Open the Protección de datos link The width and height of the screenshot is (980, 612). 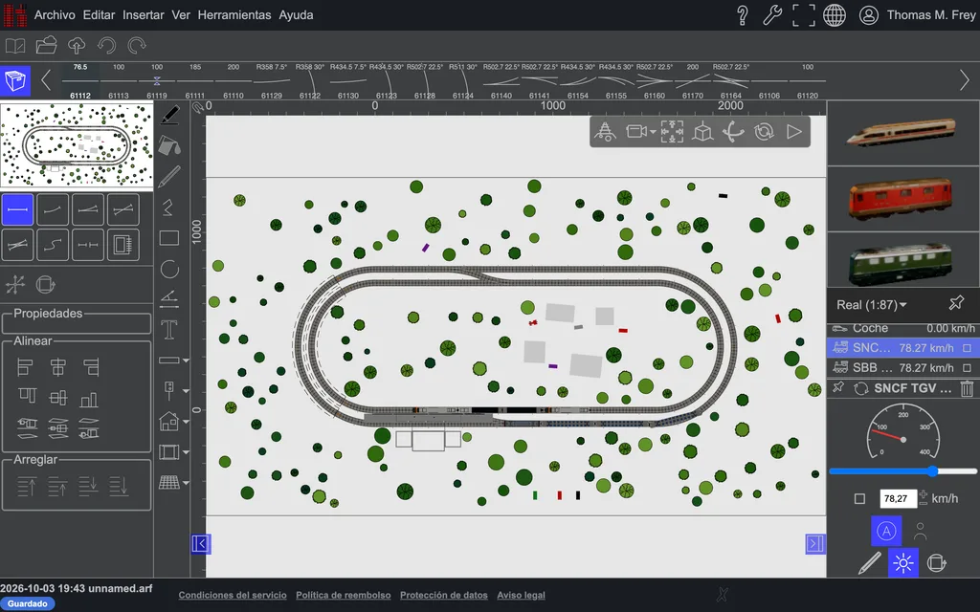[x=444, y=595]
